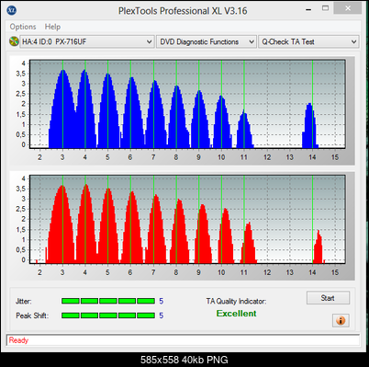Image resolution: width=369 pixels, height=367 pixels.
Task: Click the red histogram peak at 11
Action: point(249,243)
